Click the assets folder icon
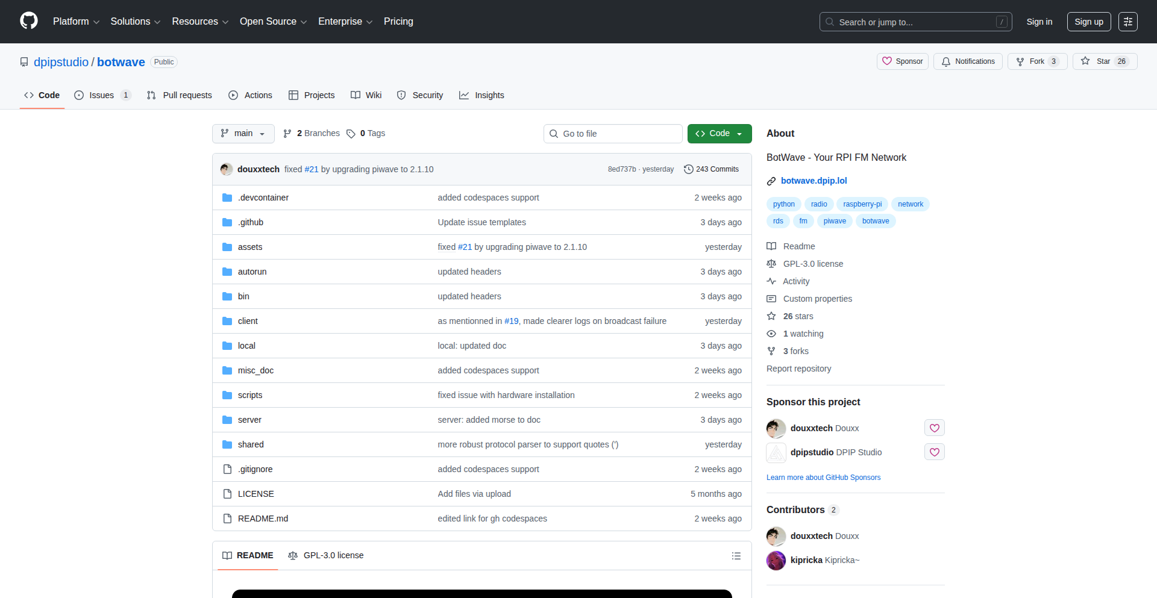 click(x=227, y=247)
